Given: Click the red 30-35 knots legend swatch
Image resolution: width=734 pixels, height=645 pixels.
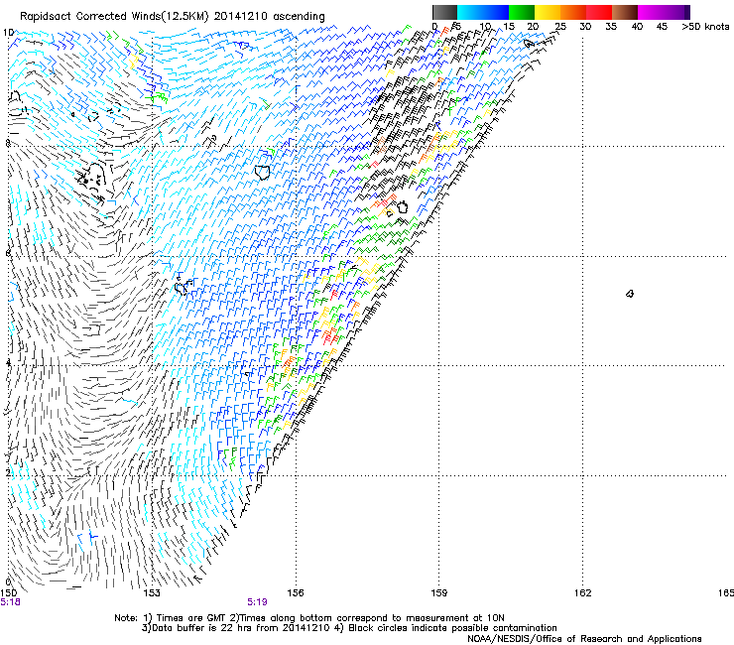Looking at the screenshot, I should coord(599,12).
